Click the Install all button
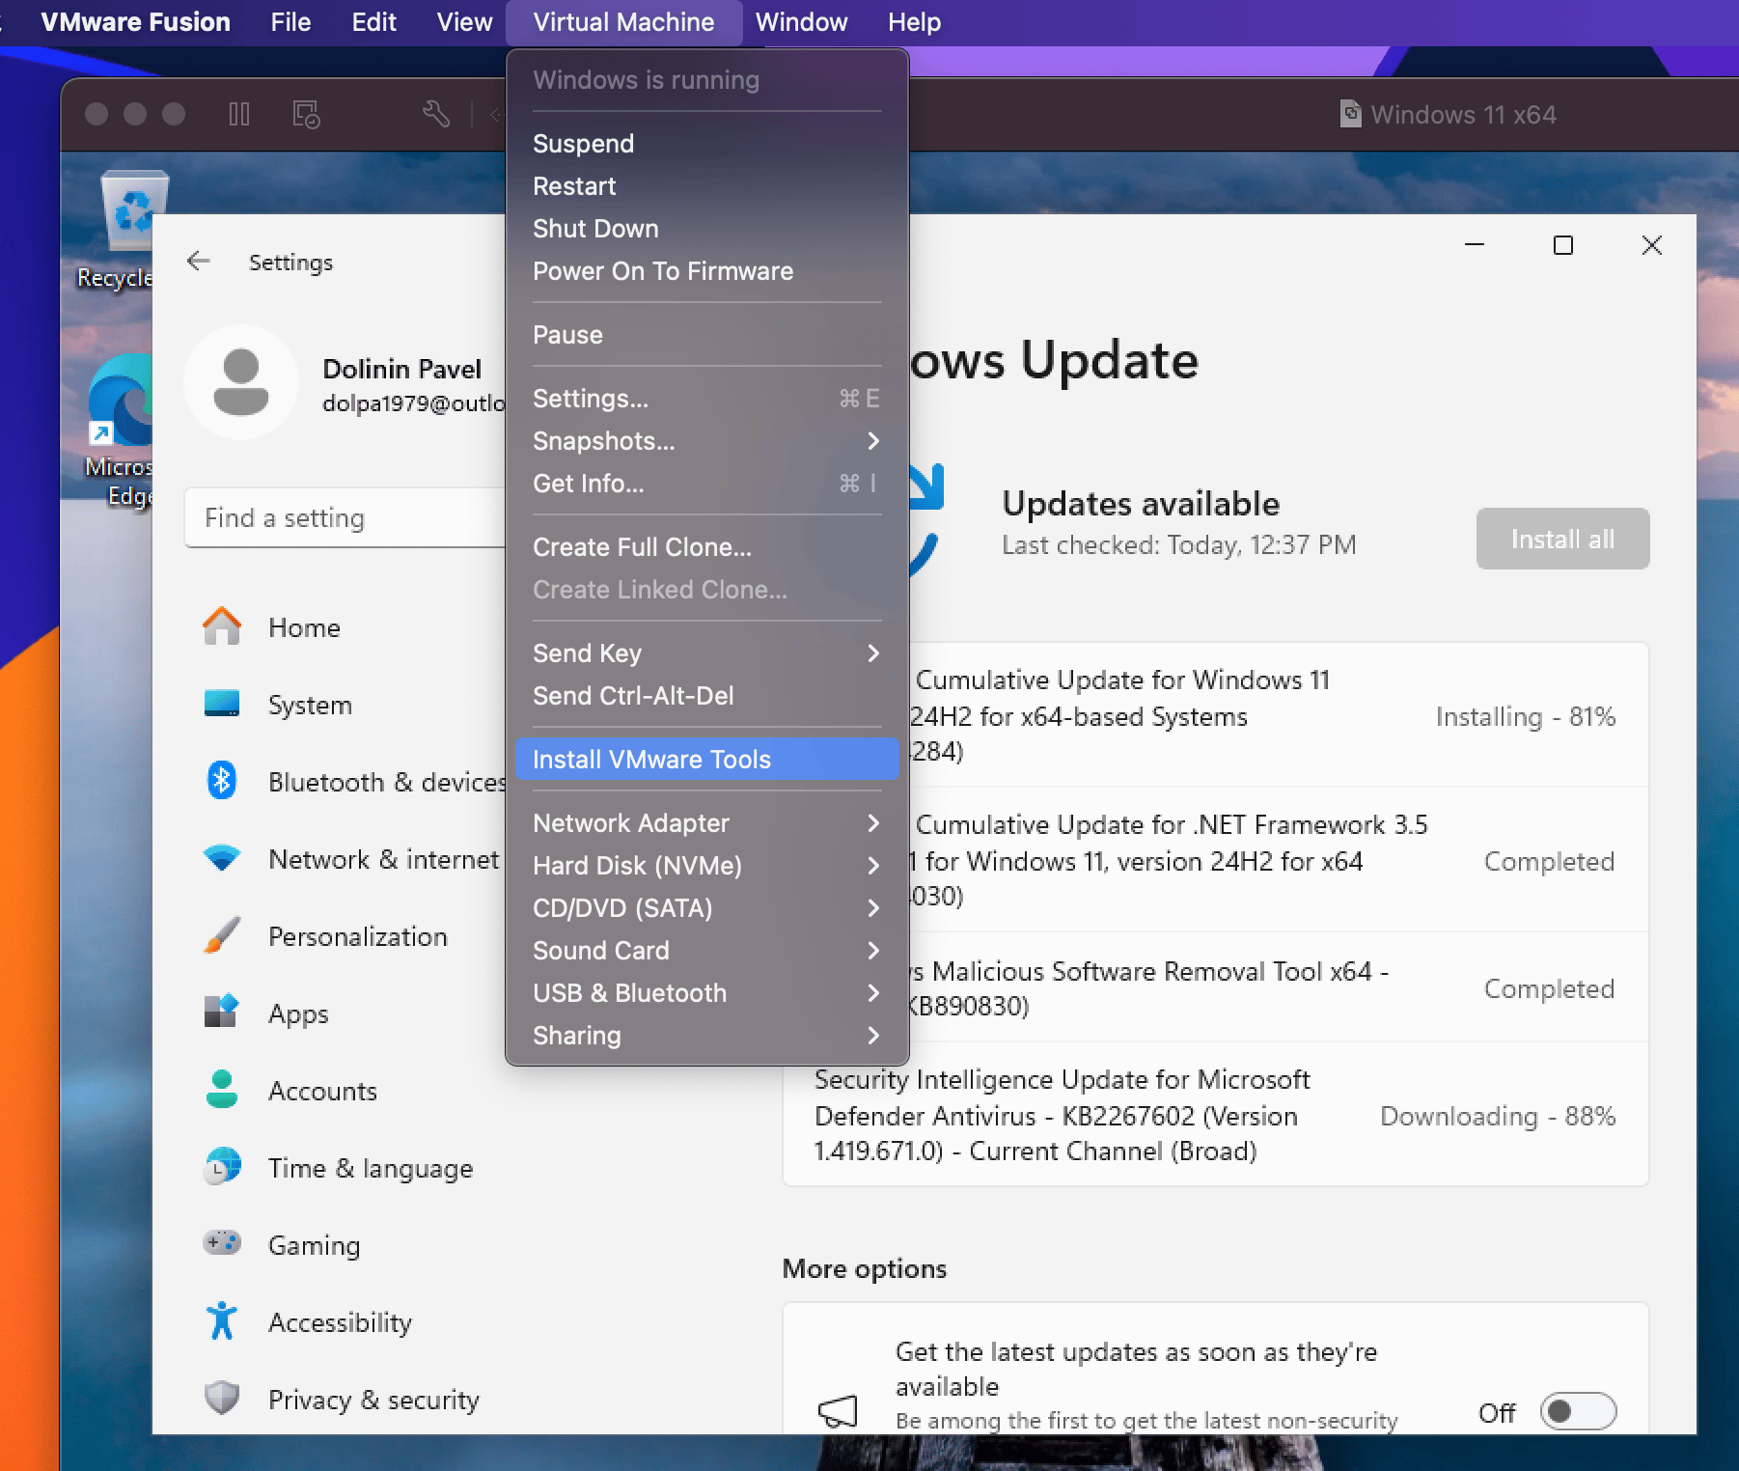1739x1471 pixels. point(1561,540)
